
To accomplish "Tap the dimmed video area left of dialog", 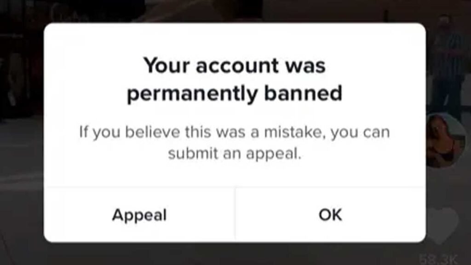I will point(22,132).
